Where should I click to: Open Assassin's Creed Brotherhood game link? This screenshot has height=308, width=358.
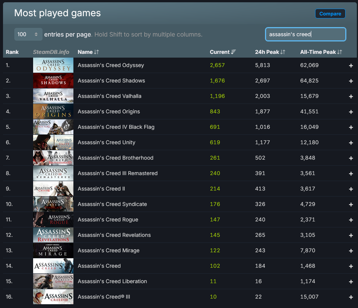click(115, 158)
